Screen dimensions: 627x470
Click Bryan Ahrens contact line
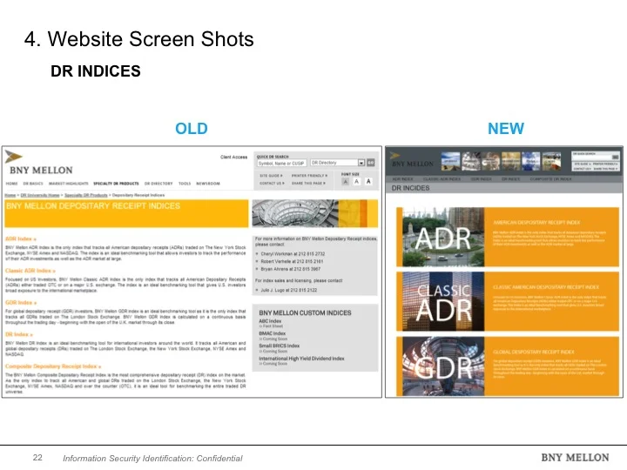coord(290,269)
